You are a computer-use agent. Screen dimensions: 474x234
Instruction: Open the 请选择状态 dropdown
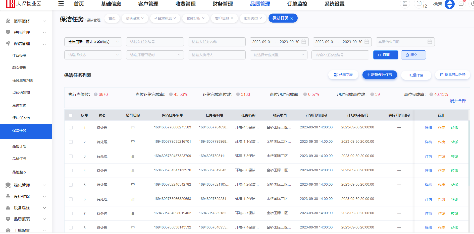(93, 55)
